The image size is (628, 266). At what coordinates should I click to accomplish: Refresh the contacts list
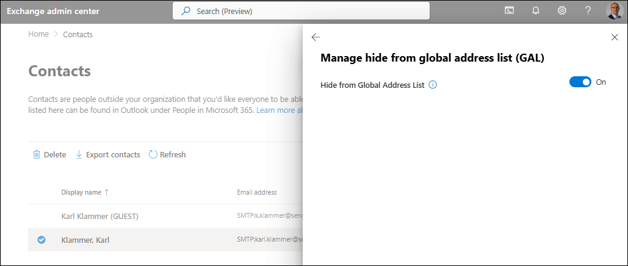click(x=167, y=154)
